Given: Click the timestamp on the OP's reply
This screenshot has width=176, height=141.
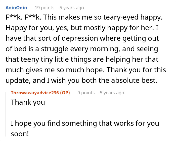Looking at the screenshot, I should pyautogui.click(x=112, y=93).
